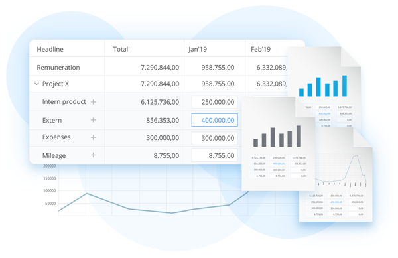
Task: Select the Total column header
Action: coord(121,49)
